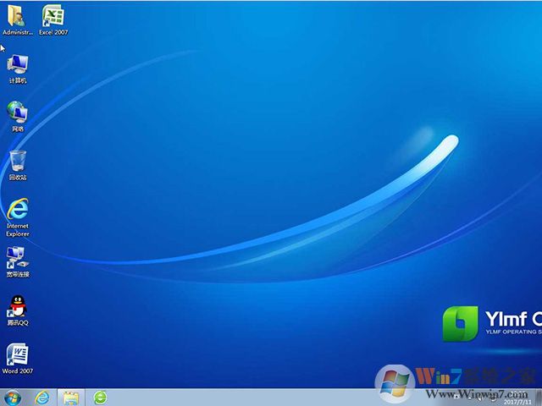This screenshot has width=542, height=406.
Task: Launch Internet Explorer from the taskbar
Action: [42, 398]
